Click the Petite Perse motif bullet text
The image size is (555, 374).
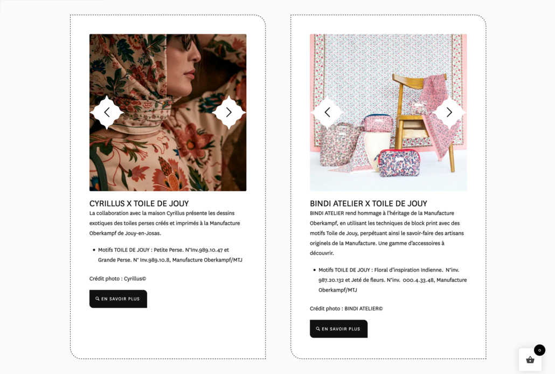[x=170, y=255]
